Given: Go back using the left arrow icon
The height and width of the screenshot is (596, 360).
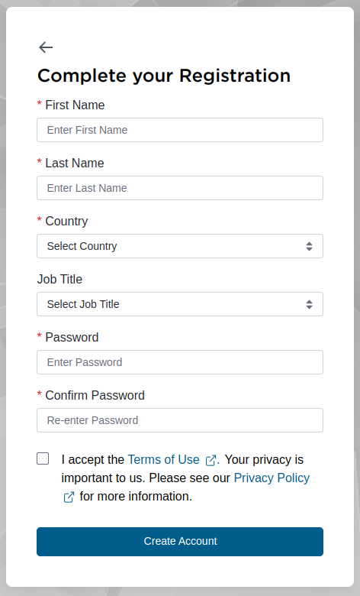Looking at the screenshot, I should click(x=46, y=47).
